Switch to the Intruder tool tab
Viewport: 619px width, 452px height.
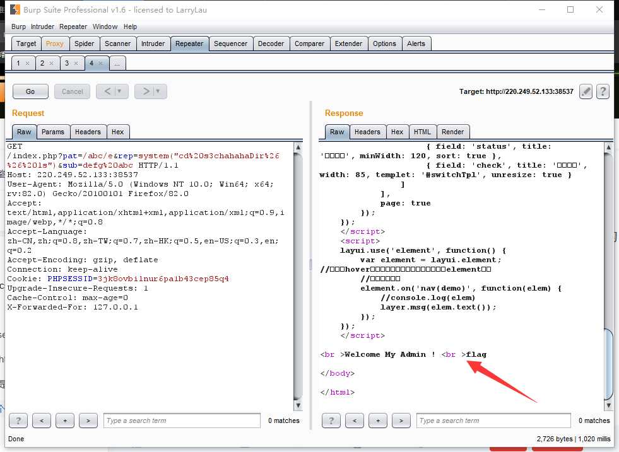click(153, 43)
